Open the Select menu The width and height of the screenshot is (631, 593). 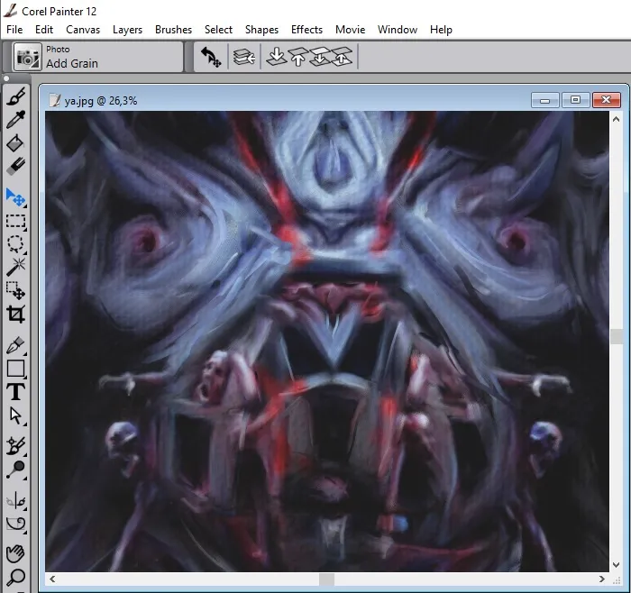point(218,30)
